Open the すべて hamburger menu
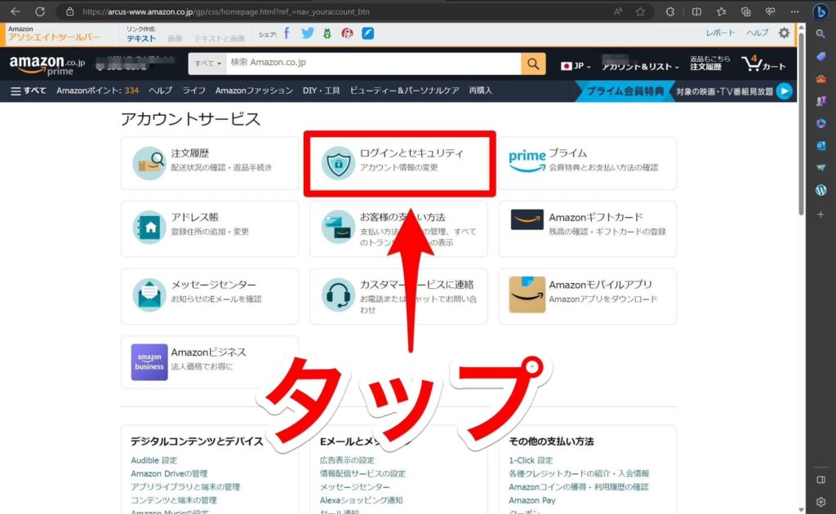The height and width of the screenshot is (514, 836). pyautogui.click(x=29, y=91)
